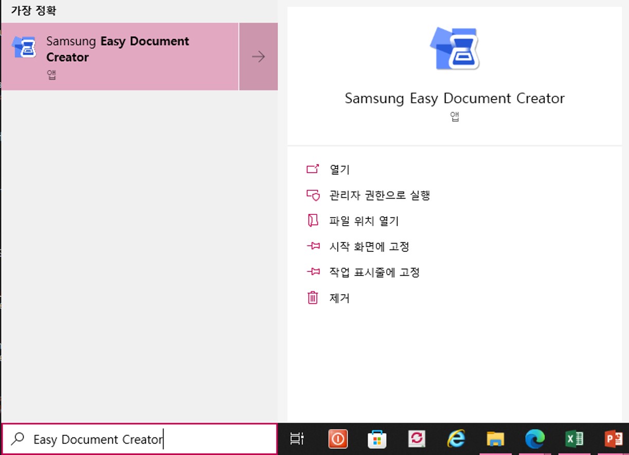The height and width of the screenshot is (455, 629).
Task: Open Internet Explorer from the taskbar
Action: [456, 440]
